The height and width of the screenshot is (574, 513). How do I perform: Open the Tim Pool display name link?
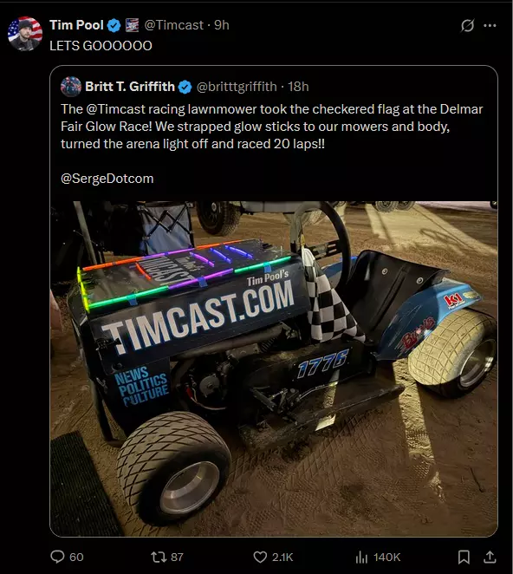76,25
